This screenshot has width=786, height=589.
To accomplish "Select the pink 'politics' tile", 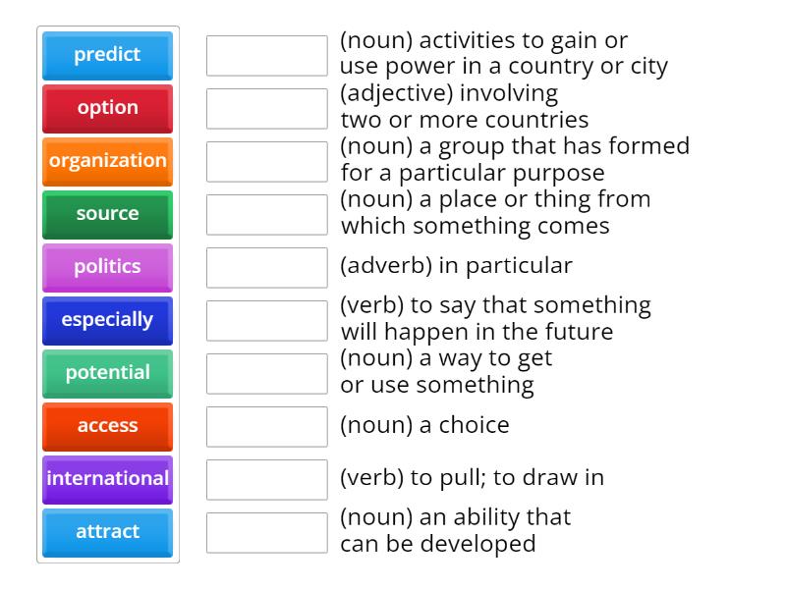I will point(107,267).
